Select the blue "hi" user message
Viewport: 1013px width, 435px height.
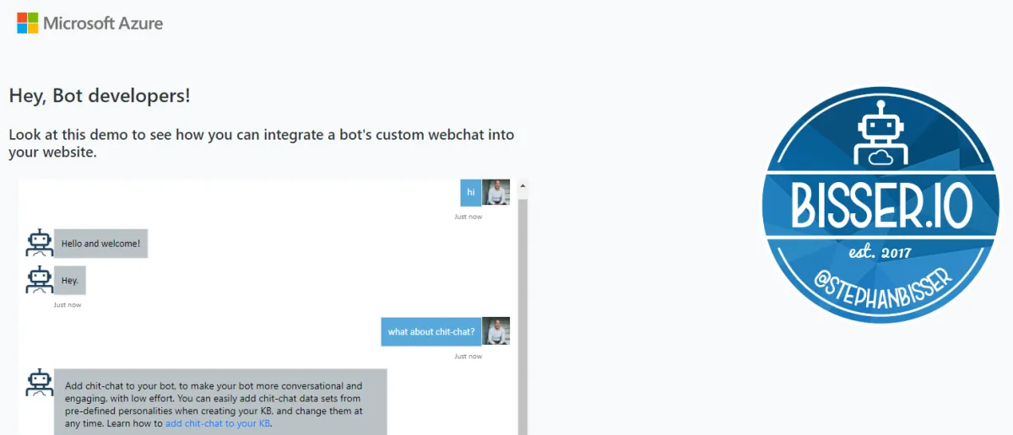point(470,192)
